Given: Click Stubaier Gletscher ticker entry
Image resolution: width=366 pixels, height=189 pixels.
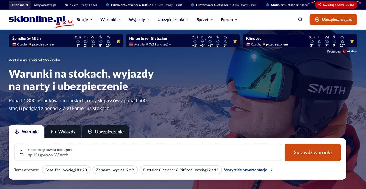Looking at the screenshot, I should 287,5.
